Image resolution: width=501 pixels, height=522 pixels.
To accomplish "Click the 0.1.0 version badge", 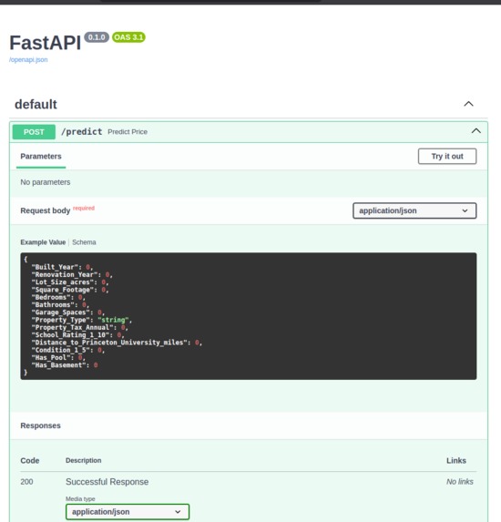I will [x=97, y=37].
